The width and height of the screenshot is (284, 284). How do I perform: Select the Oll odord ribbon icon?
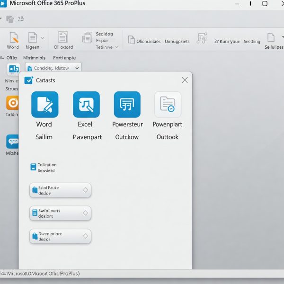[63, 37]
